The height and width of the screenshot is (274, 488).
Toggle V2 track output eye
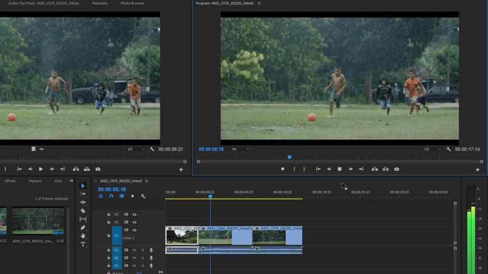[x=134, y=223]
